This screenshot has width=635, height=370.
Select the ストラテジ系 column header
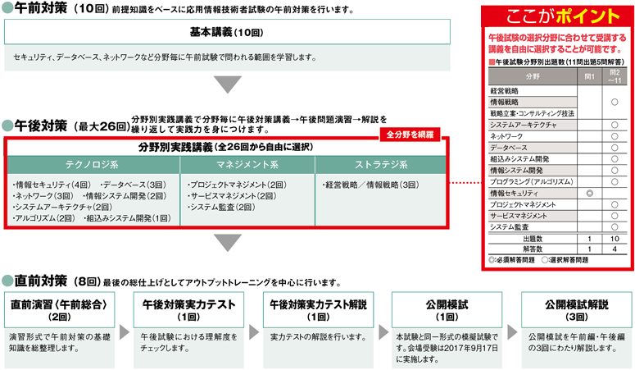(x=380, y=162)
